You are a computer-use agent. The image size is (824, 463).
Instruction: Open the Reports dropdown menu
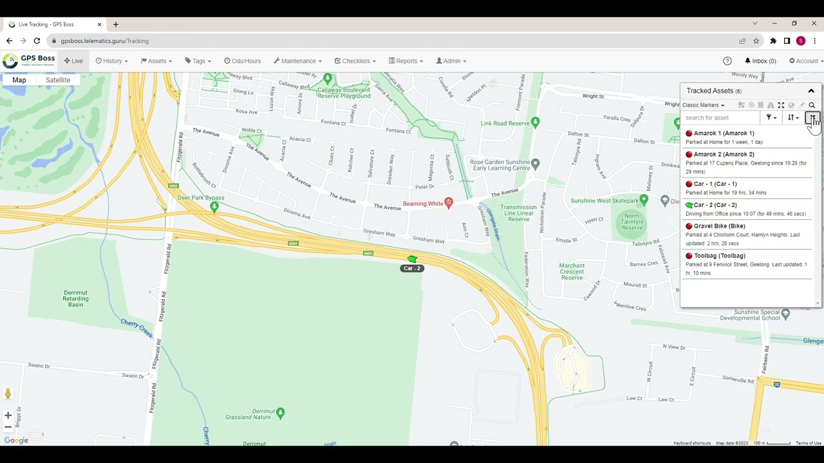tap(406, 61)
